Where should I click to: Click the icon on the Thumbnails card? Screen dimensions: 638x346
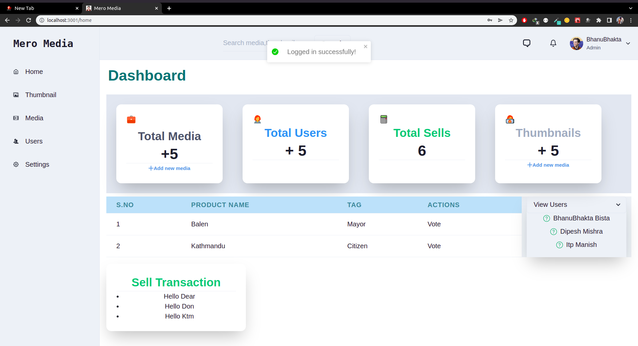(510, 119)
